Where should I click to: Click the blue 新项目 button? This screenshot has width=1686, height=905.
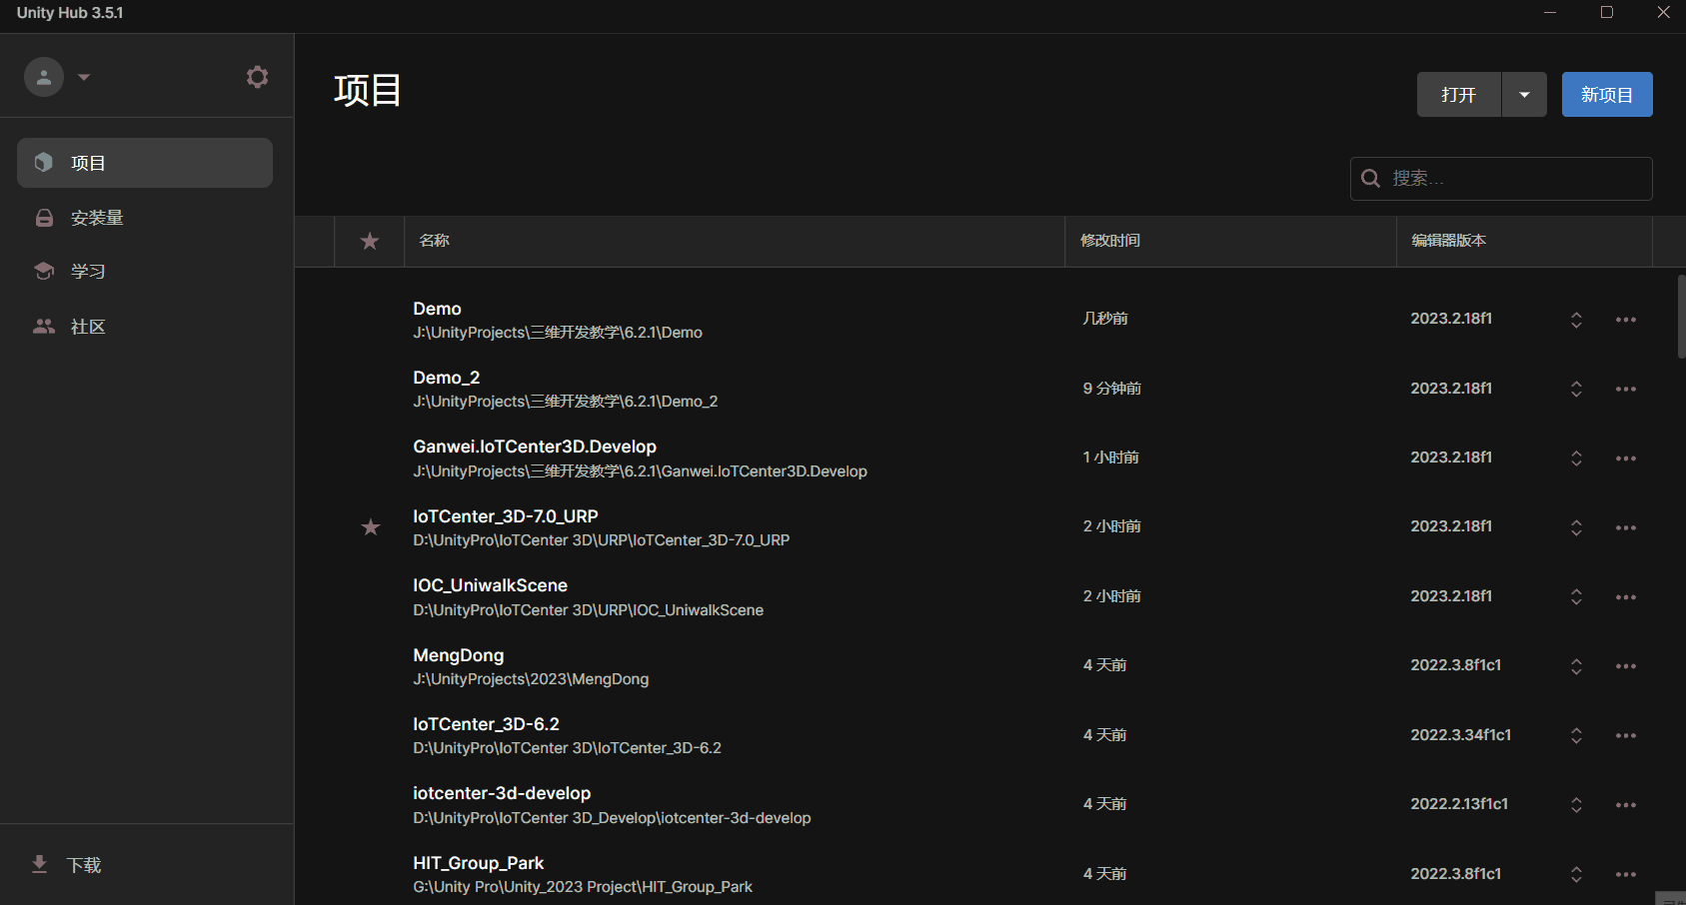tap(1606, 95)
